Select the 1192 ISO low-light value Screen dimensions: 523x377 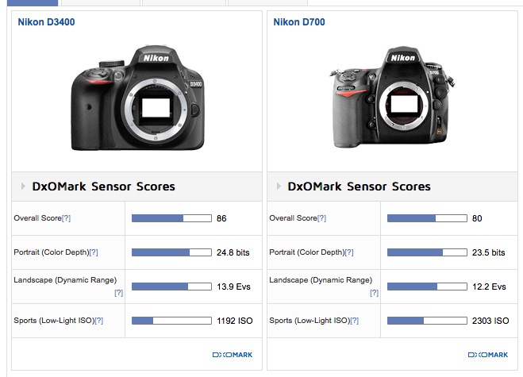pyautogui.click(x=235, y=321)
